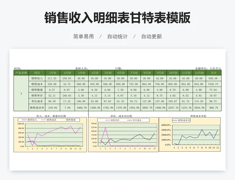Image resolution: width=235 pixels, height=180 pixels.
Task: Select the 项目 header cell
Action: pos(37,73)
